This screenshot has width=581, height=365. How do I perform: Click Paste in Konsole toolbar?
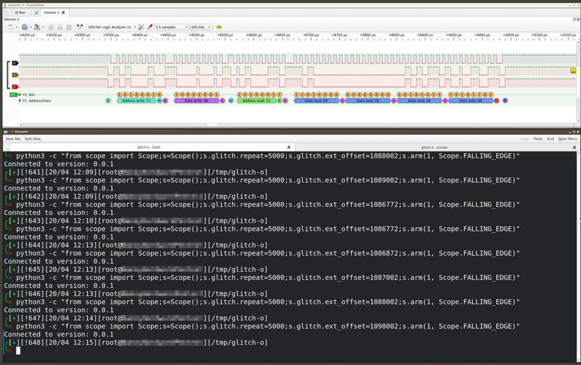point(537,138)
